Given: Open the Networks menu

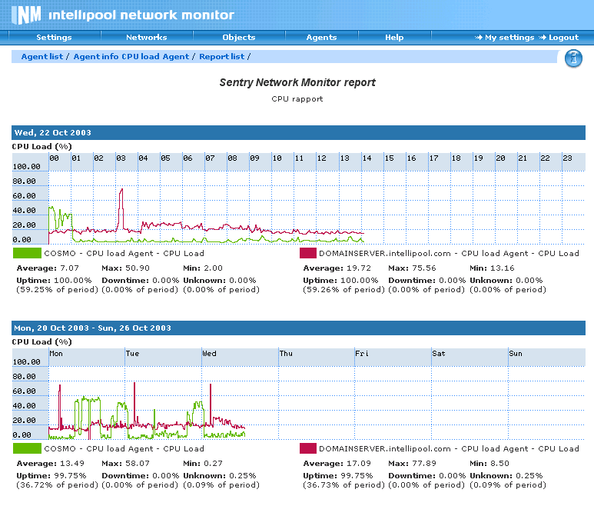Looking at the screenshot, I should tap(146, 38).
